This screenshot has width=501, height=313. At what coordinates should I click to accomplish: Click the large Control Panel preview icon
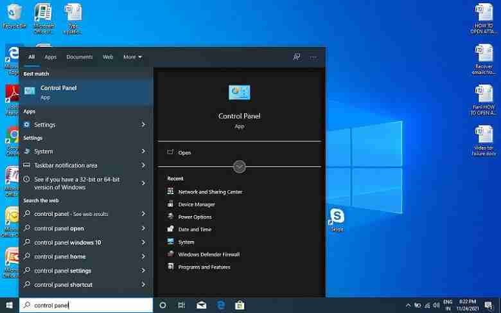click(x=240, y=93)
